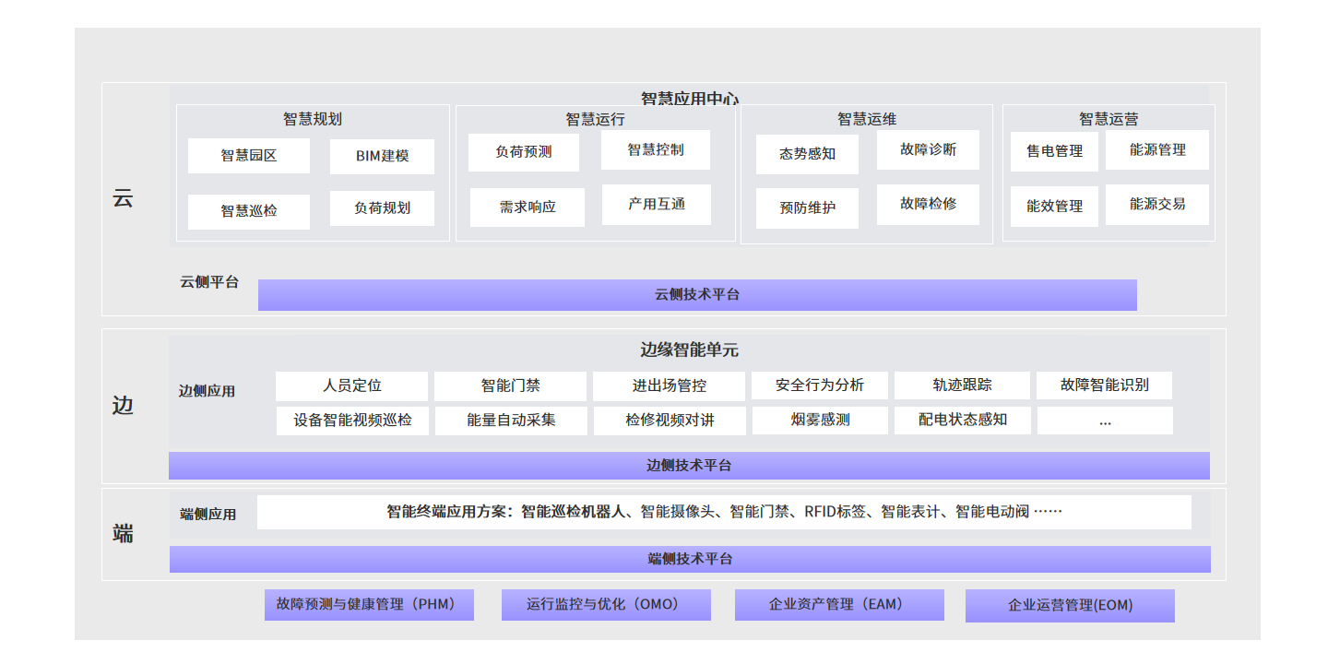
Task: Select 故障诊断 under 智慧运维
Action: point(927,150)
